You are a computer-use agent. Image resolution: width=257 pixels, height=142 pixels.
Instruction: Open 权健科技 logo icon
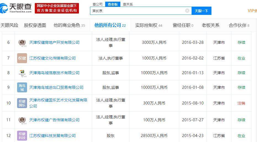pos(22,136)
